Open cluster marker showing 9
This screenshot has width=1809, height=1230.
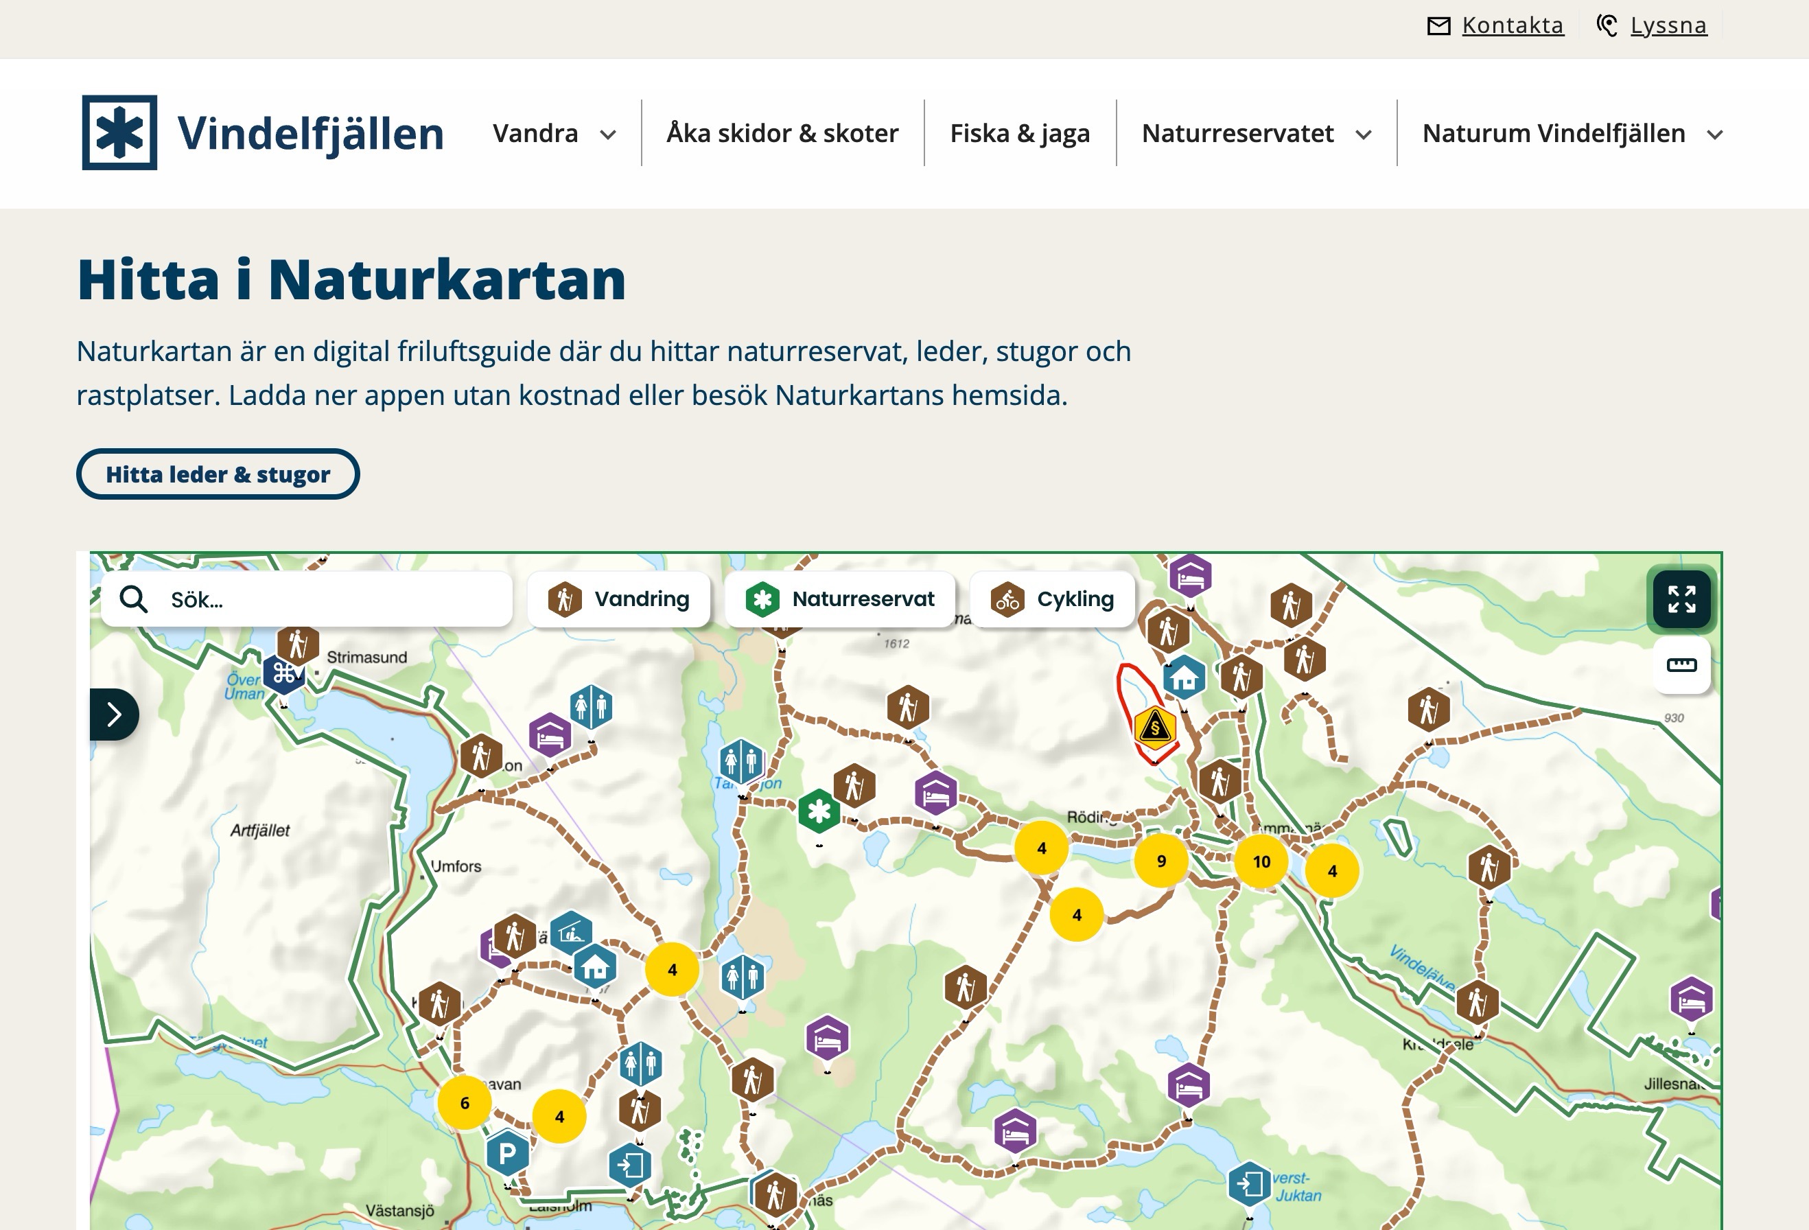tap(1161, 861)
